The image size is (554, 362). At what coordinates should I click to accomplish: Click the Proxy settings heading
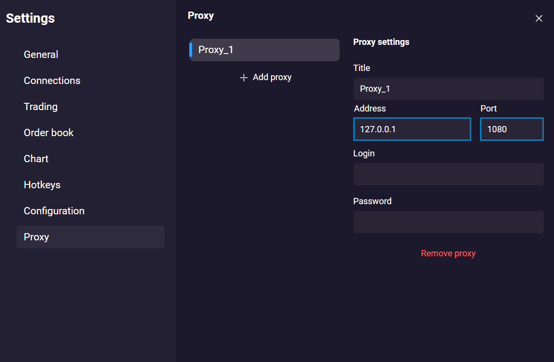pyautogui.click(x=381, y=42)
